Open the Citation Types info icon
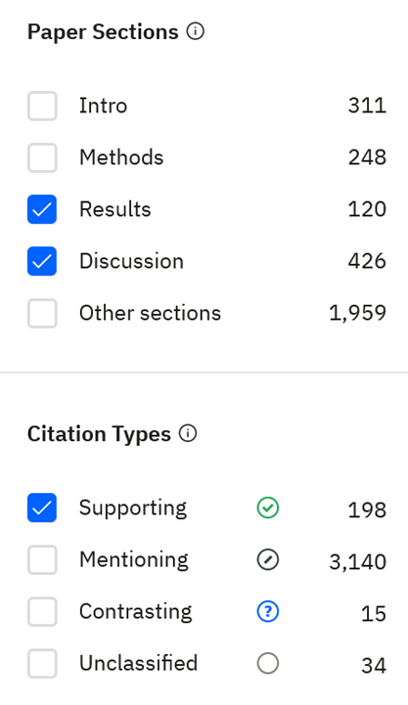 click(188, 434)
